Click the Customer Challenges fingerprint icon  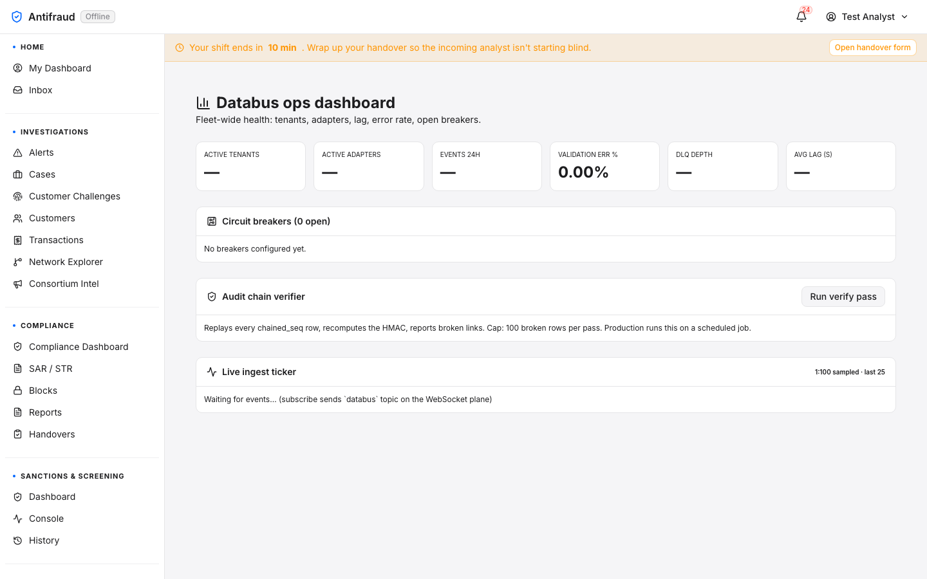(18, 196)
